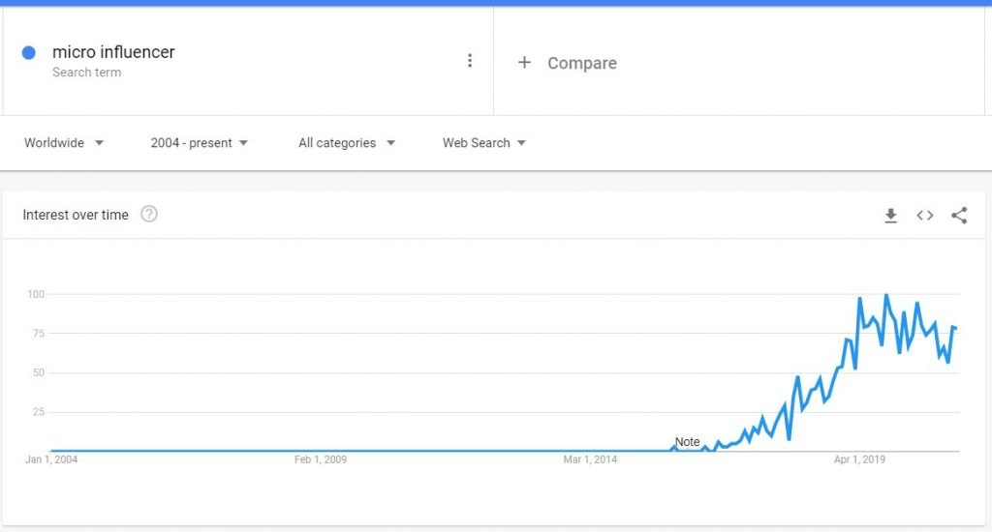Click the blue dot for micro influencer
Image resolution: width=992 pixels, height=532 pixels.
(28, 53)
